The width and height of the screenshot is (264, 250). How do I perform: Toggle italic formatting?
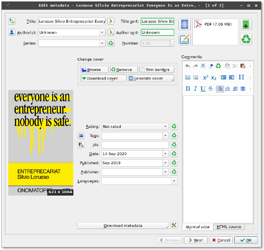[x=195, y=89]
